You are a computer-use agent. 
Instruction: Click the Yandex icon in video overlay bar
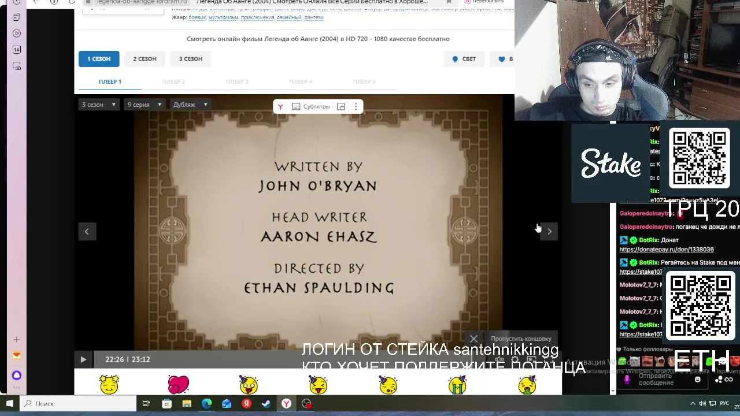coord(280,107)
